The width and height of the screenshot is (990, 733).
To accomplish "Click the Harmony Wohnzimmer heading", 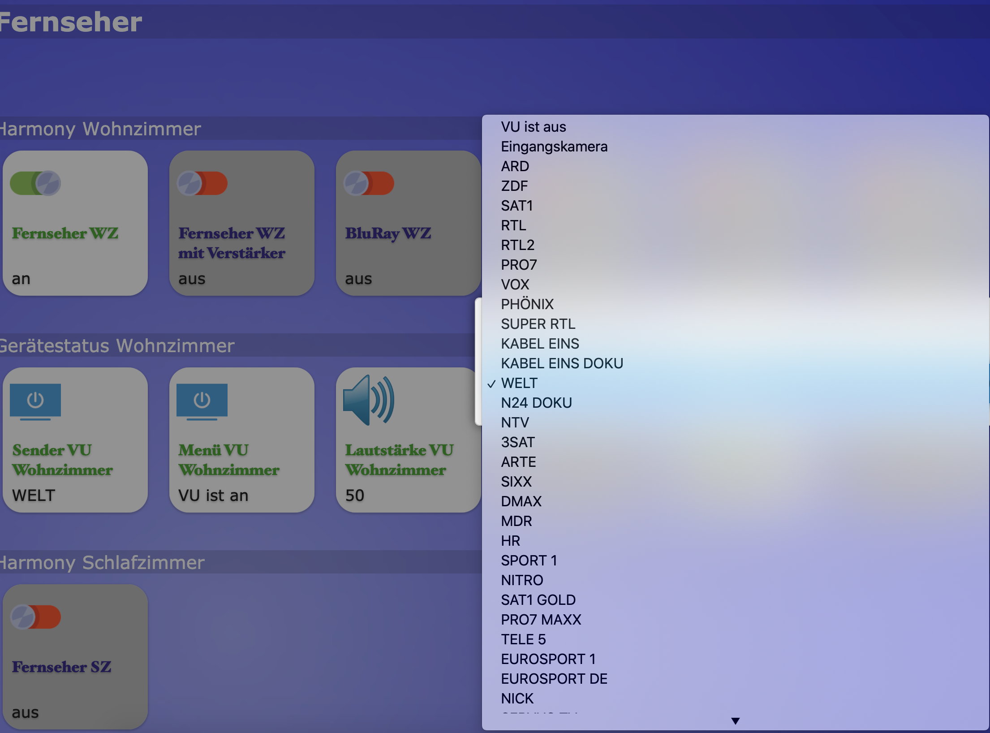I will (x=100, y=129).
